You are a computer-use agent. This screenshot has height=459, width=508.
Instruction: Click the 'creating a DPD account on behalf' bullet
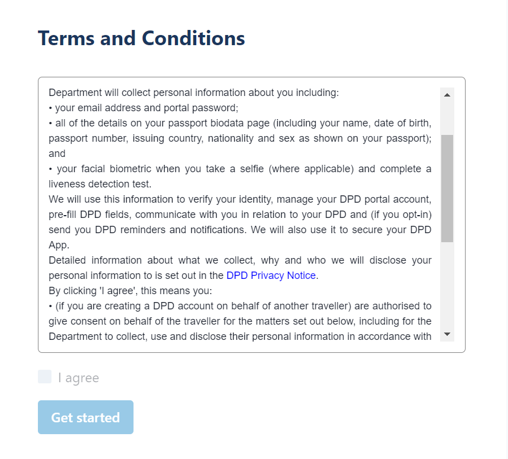coord(240,321)
